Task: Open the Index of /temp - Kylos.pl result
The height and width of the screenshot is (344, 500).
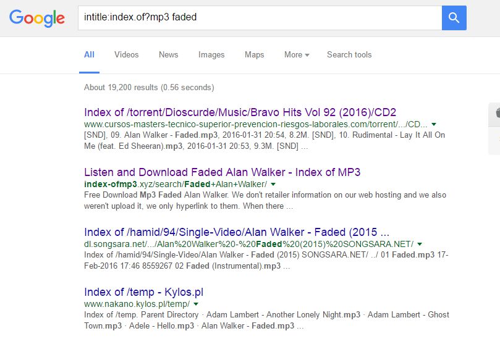Action: point(144,292)
